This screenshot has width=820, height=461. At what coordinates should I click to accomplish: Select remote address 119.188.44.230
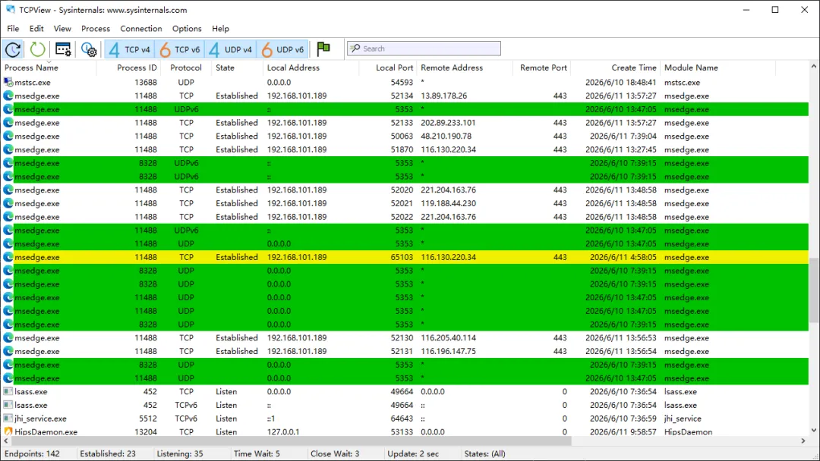[x=448, y=204]
